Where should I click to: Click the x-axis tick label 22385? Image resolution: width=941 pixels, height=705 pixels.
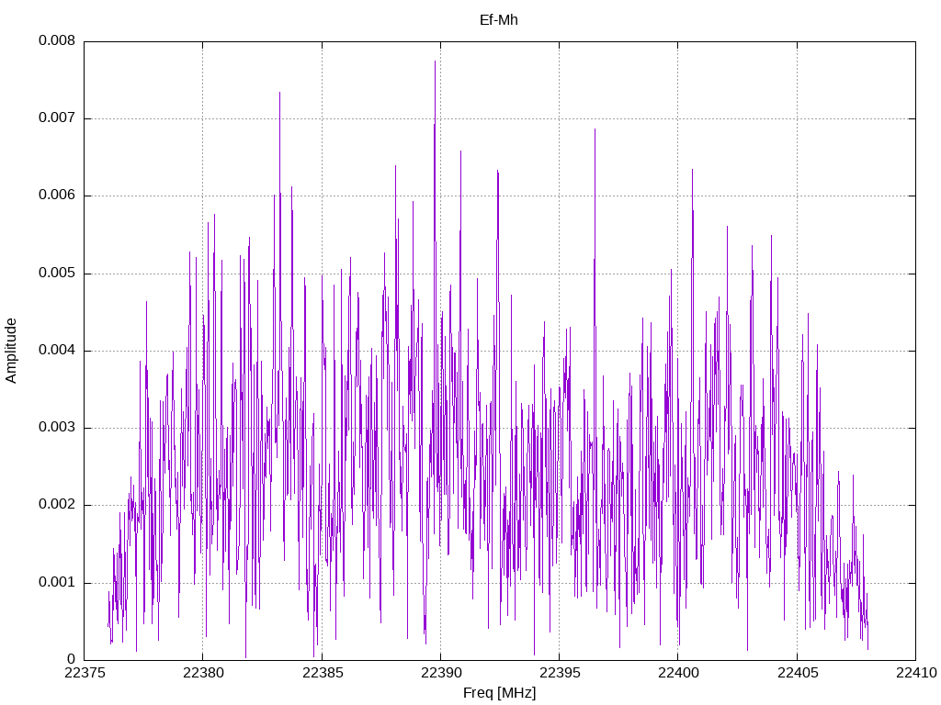point(322,673)
